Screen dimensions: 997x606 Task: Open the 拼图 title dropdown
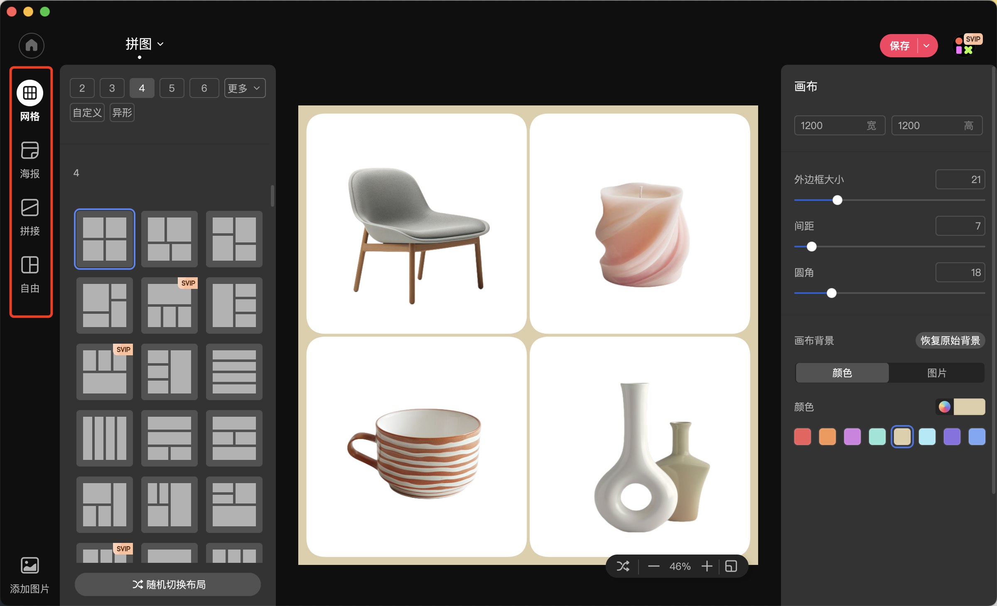coord(144,44)
